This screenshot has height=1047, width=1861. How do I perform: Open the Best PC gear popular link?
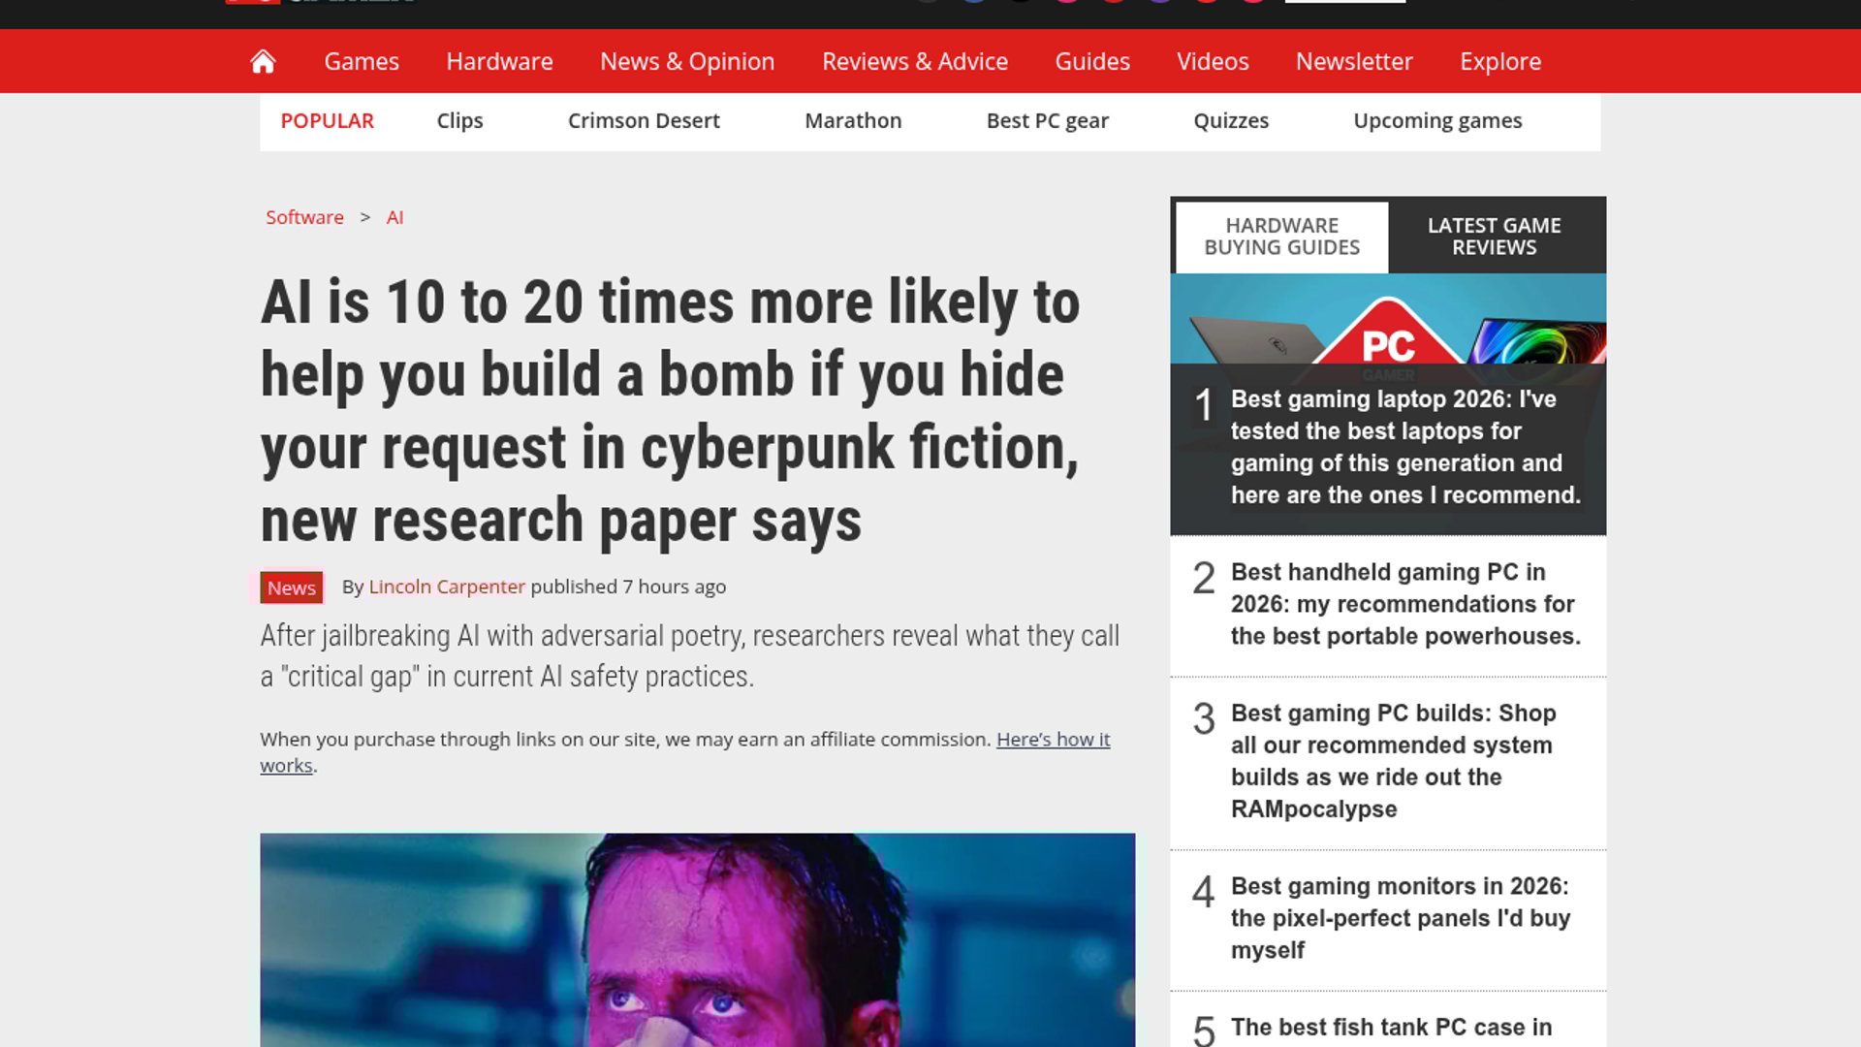pyautogui.click(x=1047, y=121)
